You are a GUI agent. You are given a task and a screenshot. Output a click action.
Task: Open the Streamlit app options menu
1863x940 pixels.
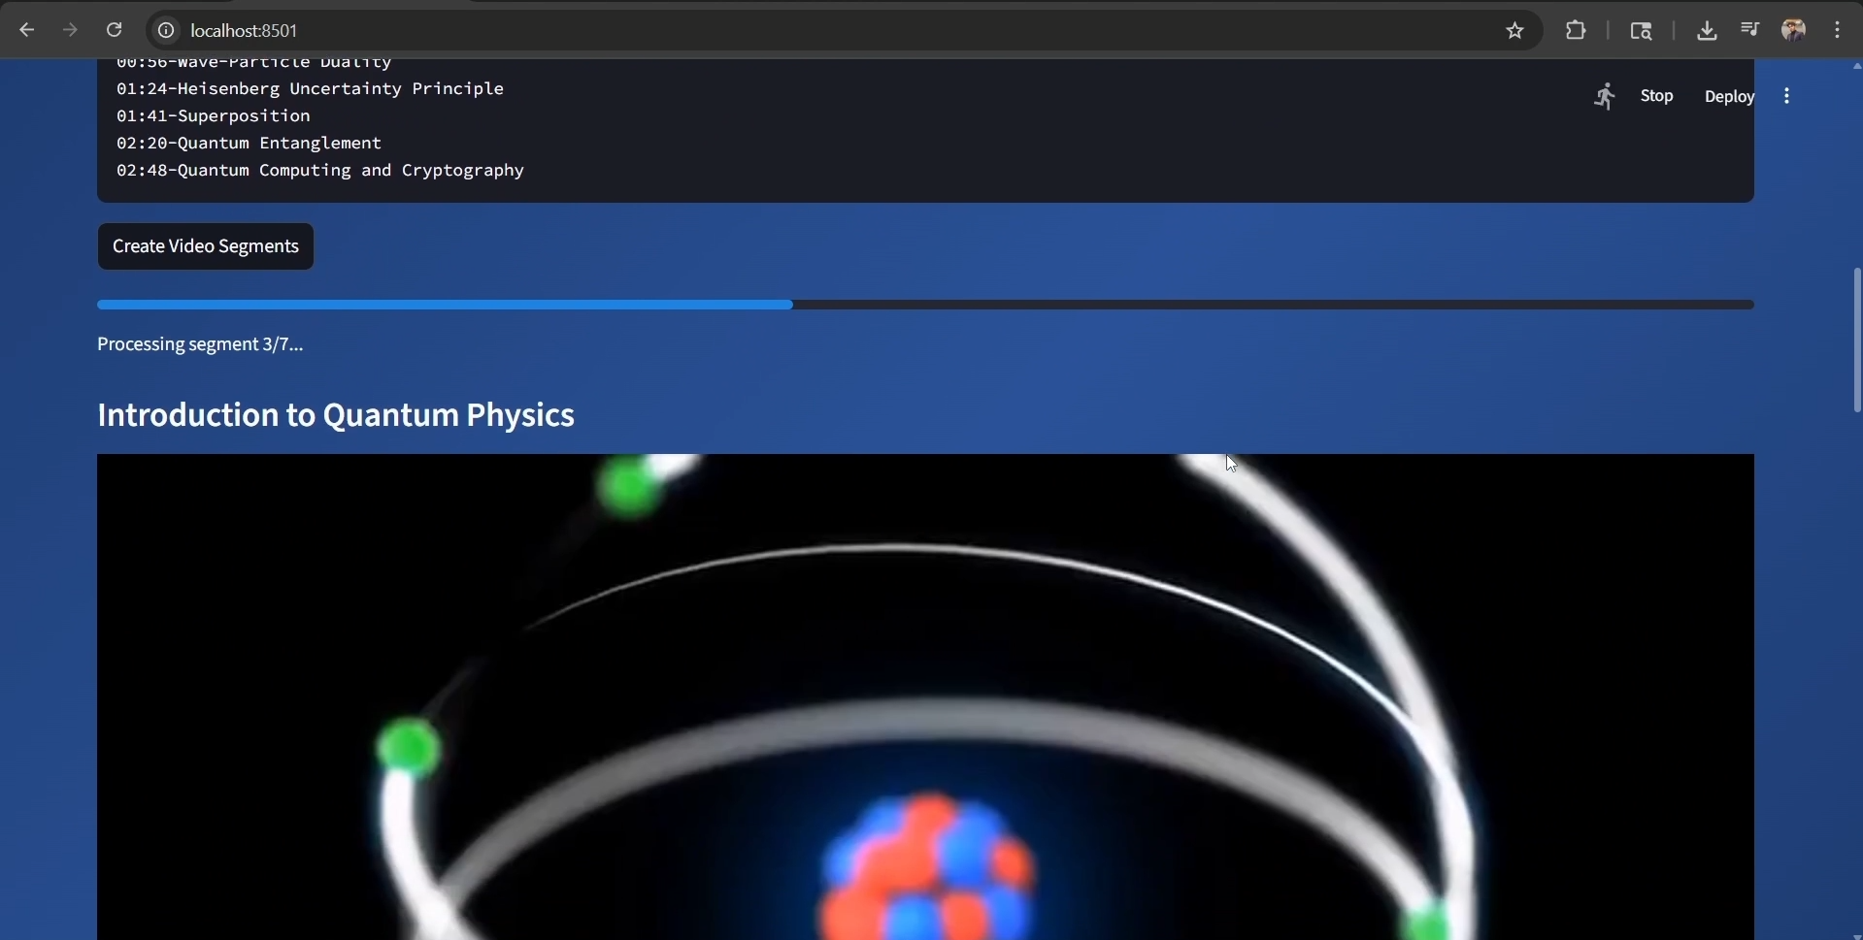coord(1787,96)
